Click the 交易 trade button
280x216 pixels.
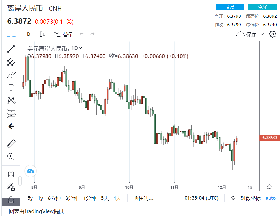coord(230,7)
